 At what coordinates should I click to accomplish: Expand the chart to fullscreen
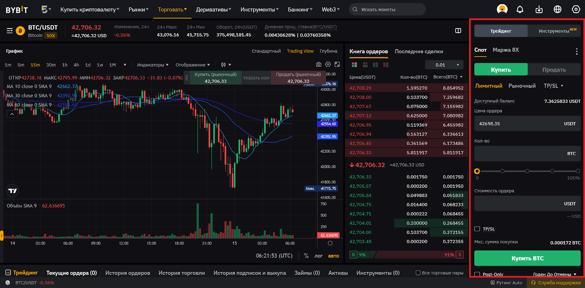337,65
